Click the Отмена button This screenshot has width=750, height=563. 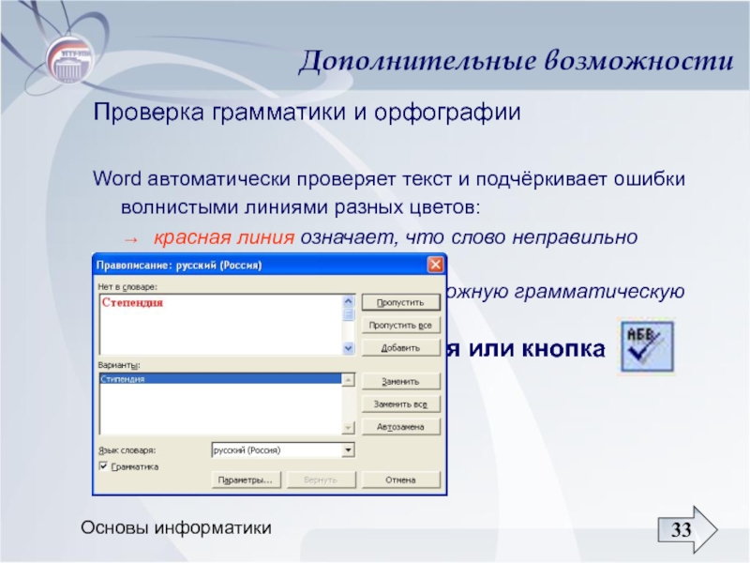click(400, 479)
